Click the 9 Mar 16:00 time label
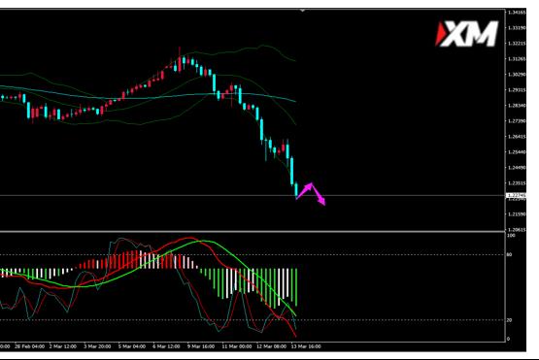 (201, 346)
